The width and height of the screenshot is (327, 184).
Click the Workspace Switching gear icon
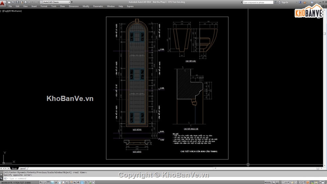click(300, 182)
